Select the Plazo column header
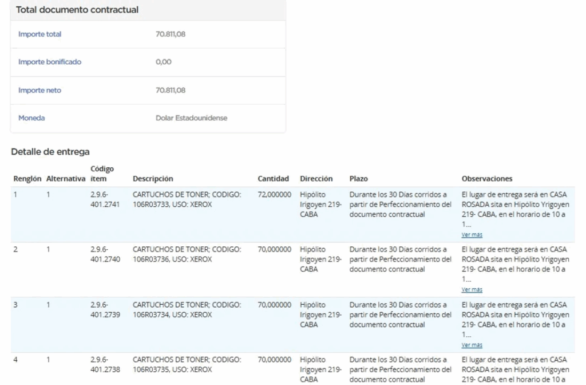The height and width of the screenshot is (385, 586). click(358, 179)
